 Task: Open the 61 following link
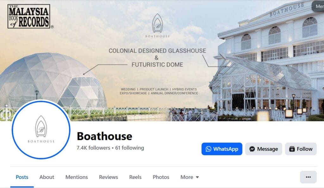pos(129,148)
